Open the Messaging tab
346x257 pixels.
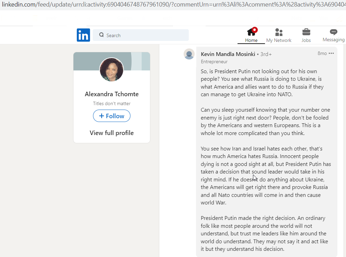tap(333, 35)
